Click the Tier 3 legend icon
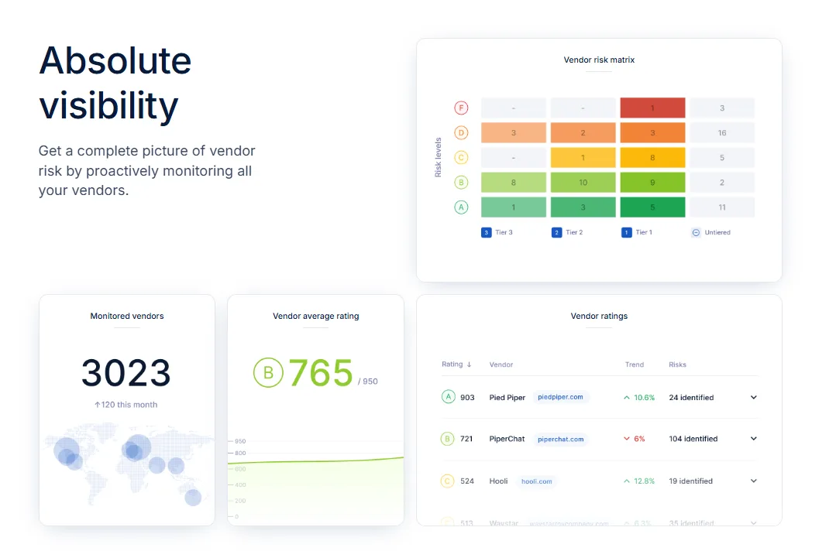Screen dimensions: 836x558 pyautogui.click(x=487, y=233)
